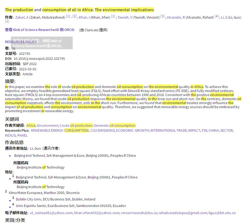Click the Web of Science ResearcherID and ORCID link
Screen dimensions: 248x224
(40, 30)
